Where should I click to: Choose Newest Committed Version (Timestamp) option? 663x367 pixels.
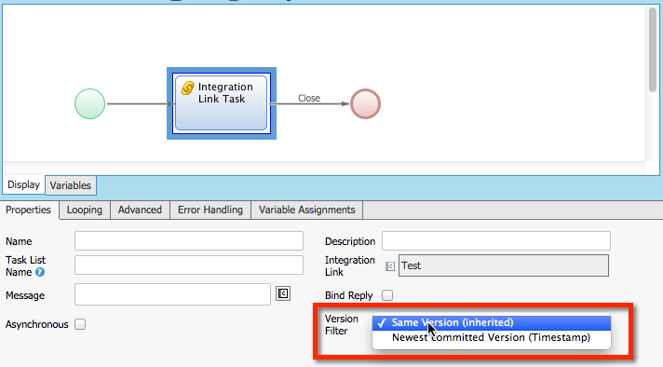[492, 337]
